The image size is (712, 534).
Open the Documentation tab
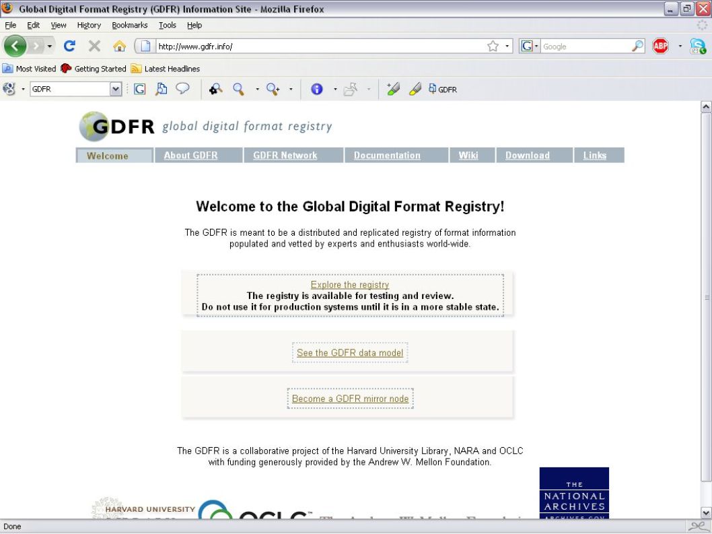(x=396, y=155)
